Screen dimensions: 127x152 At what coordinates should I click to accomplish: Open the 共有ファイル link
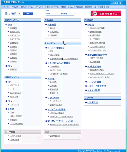point(54,32)
